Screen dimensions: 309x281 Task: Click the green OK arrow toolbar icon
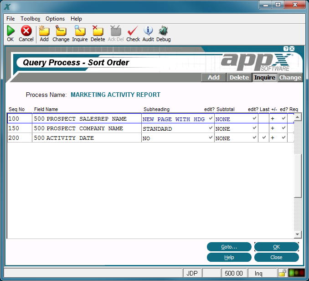[10, 31]
